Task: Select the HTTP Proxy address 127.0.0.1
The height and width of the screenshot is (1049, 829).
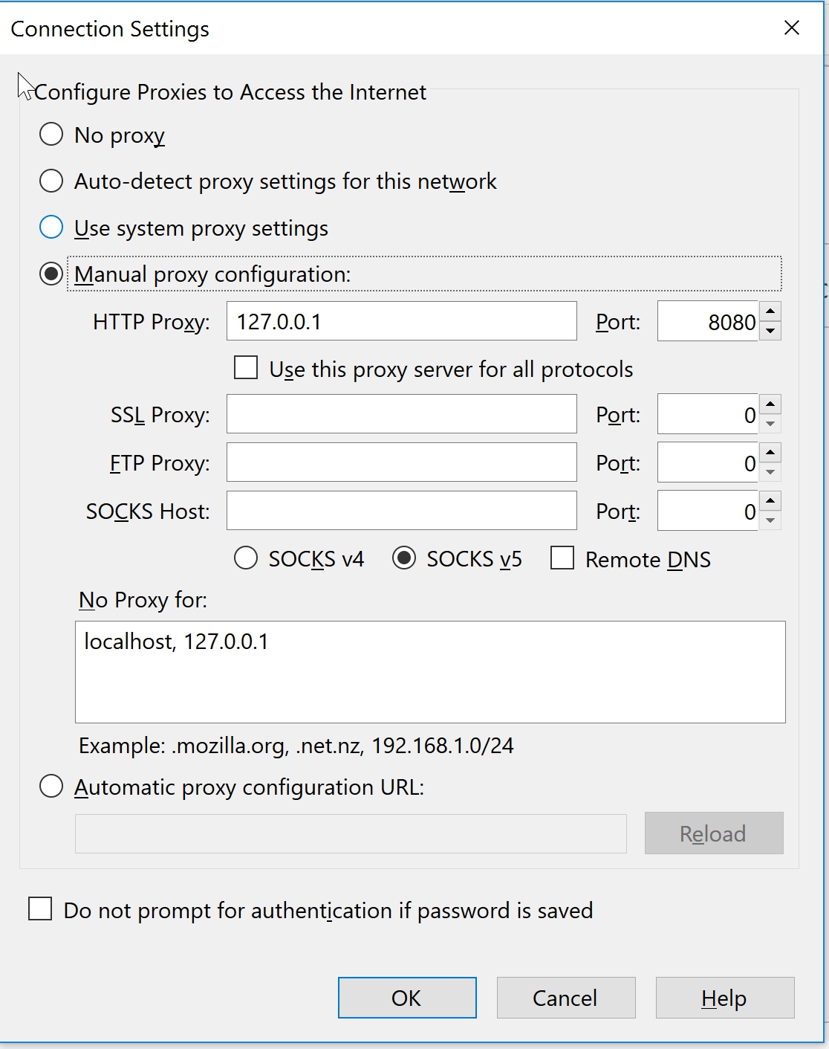Action: 401,321
